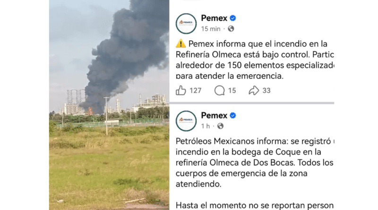Click the 1 h timestamp link

(206, 126)
